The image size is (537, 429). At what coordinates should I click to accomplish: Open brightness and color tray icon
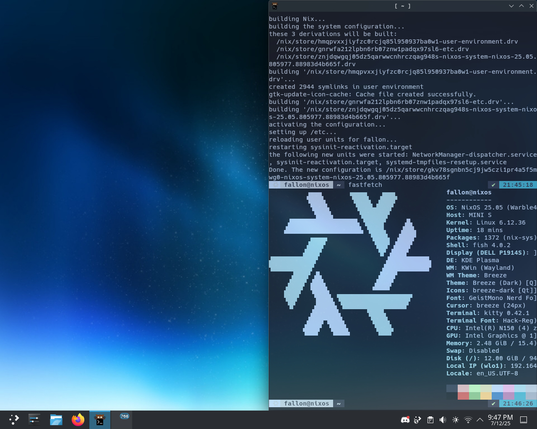tap(456, 420)
